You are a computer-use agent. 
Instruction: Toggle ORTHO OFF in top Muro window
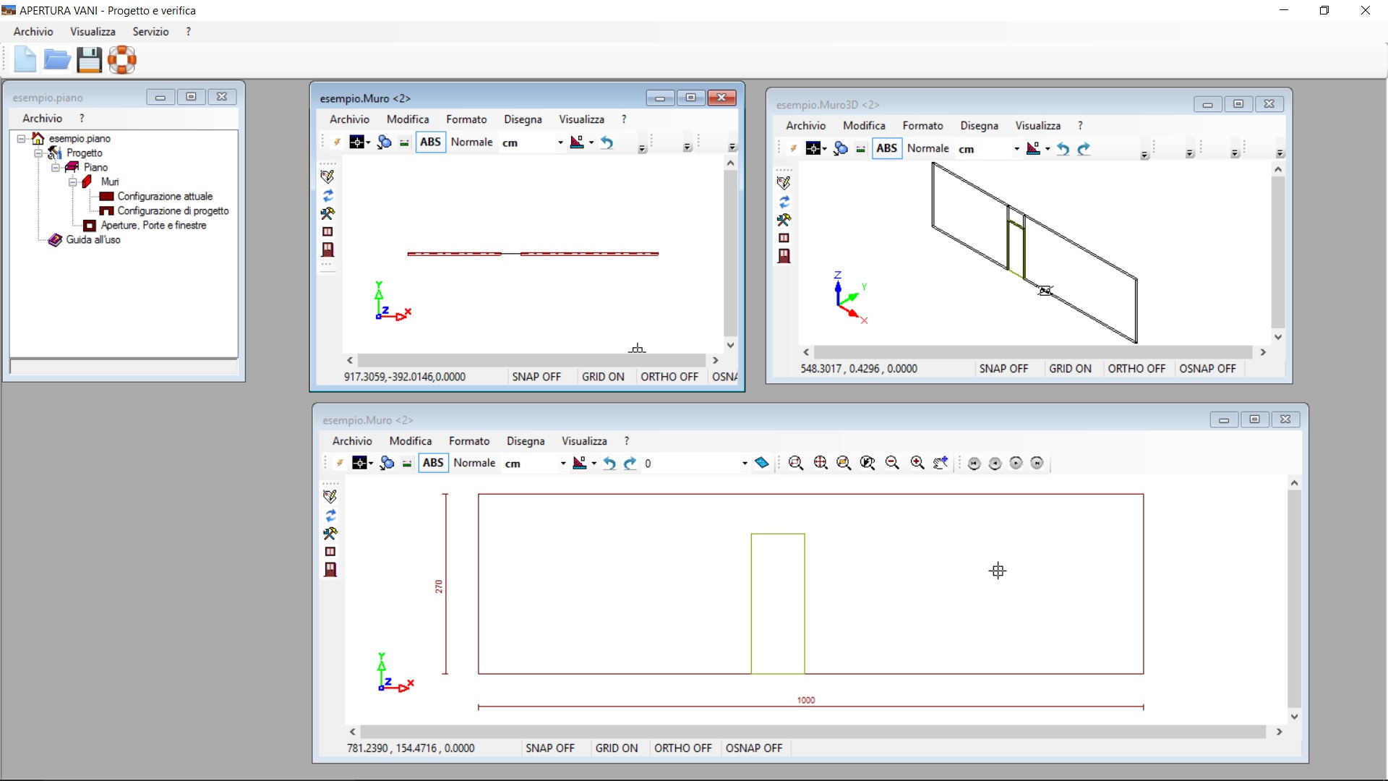coord(669,377)
